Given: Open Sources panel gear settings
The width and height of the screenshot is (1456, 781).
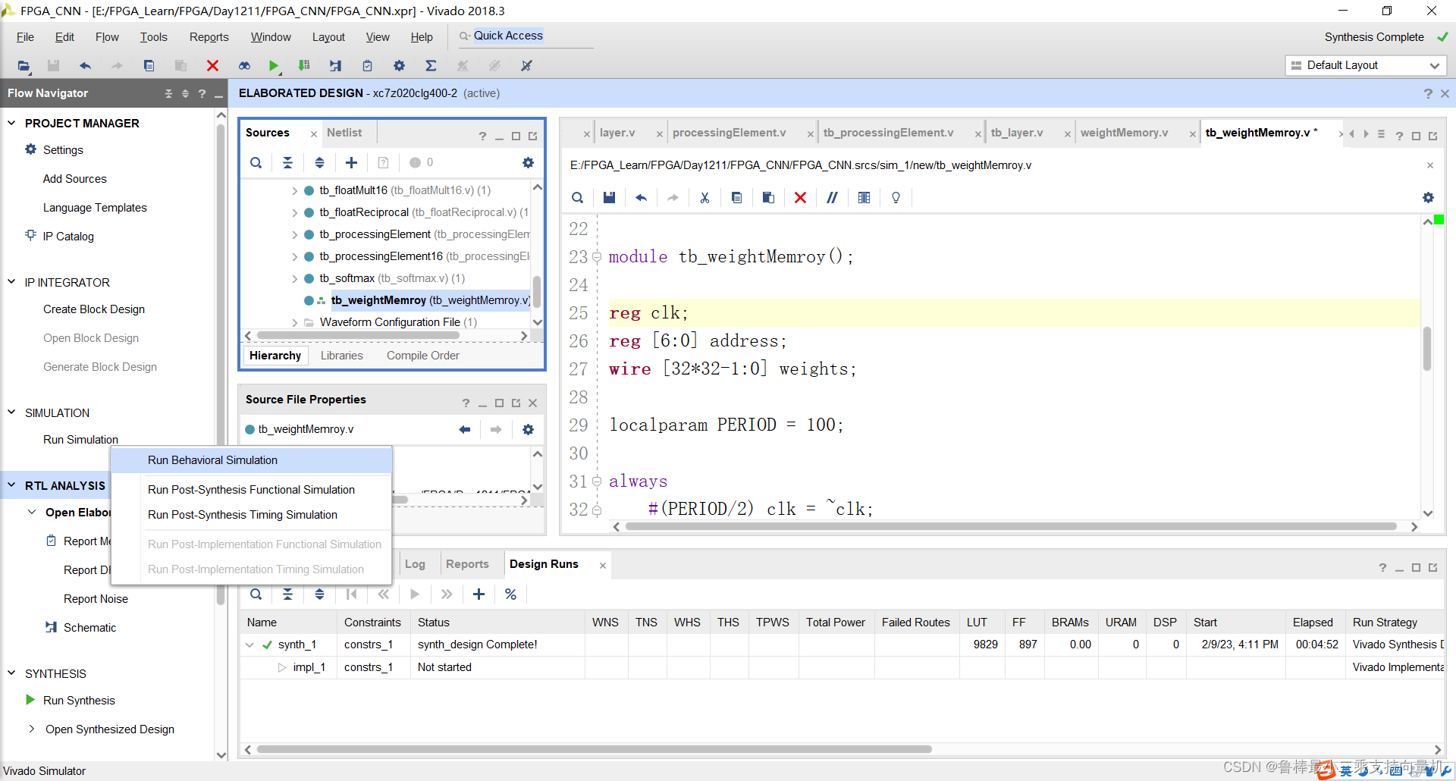Looking at the screenshot, I should 528,162.
